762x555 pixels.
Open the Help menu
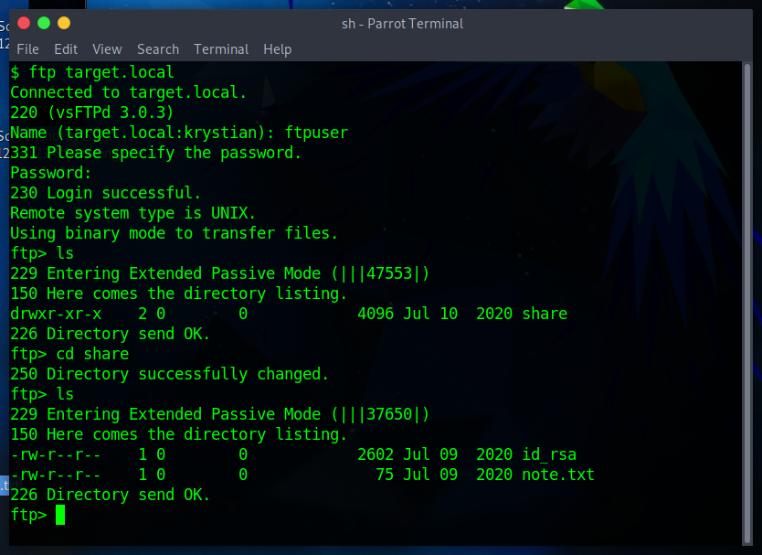[x=277, y=49]
